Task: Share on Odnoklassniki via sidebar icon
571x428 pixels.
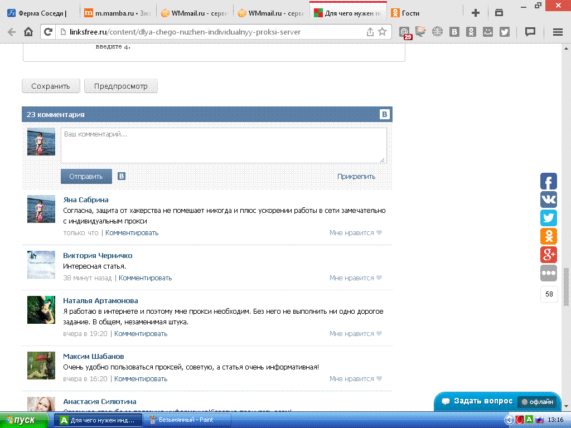Action: click(x=549, y=236)
